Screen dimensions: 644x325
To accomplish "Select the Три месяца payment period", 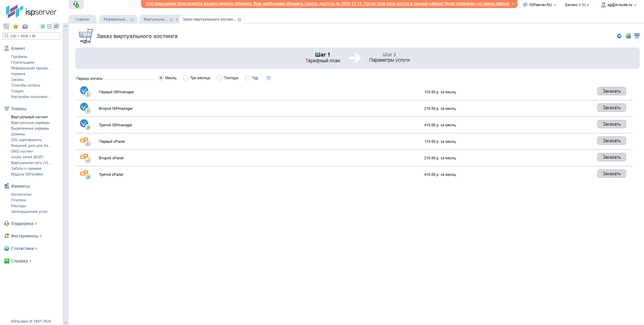I will tap(186, 78).
